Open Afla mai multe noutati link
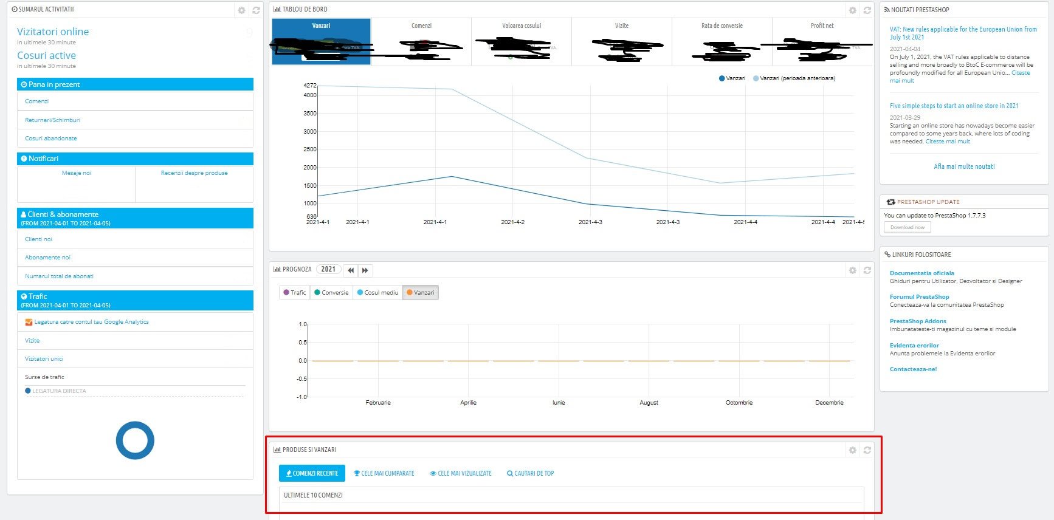The image size is (1054, 520). point(964,166)
